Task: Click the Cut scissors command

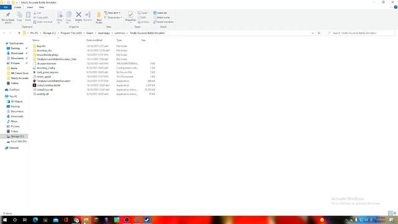Action: pos(37,12)
